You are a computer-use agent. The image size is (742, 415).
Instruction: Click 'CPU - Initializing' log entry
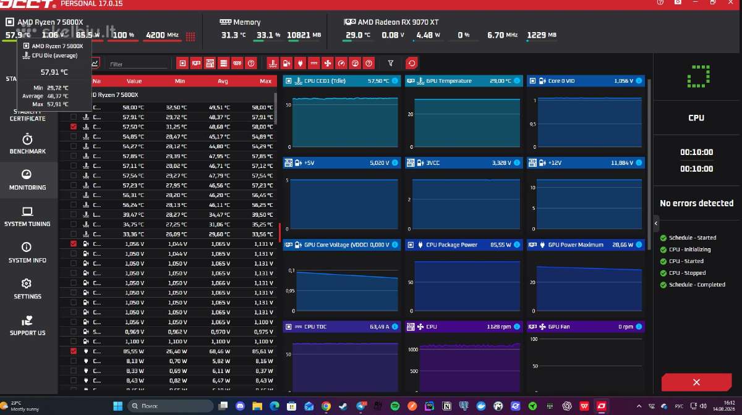coord(689,249)
